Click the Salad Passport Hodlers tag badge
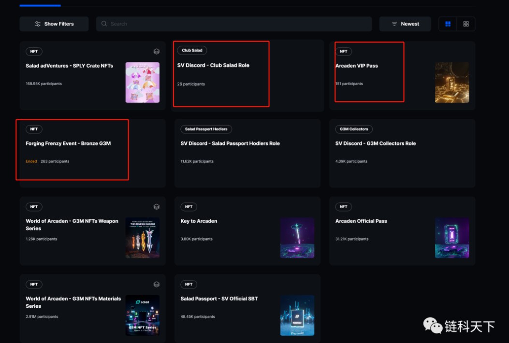 click(x=206, y=129)
